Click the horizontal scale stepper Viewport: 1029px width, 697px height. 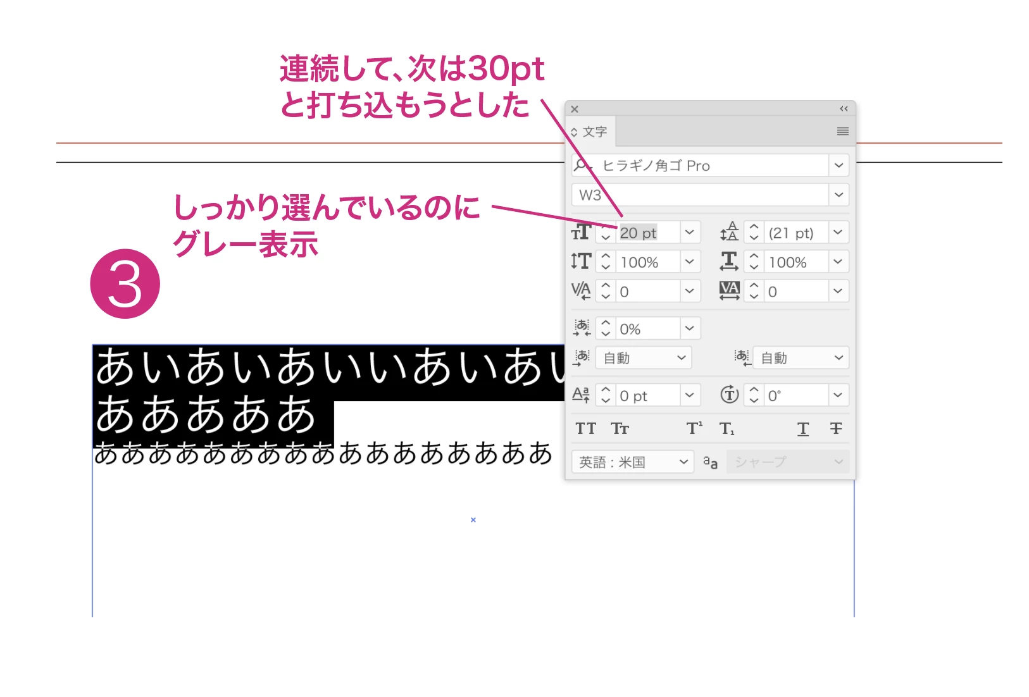tap(754, 261)
